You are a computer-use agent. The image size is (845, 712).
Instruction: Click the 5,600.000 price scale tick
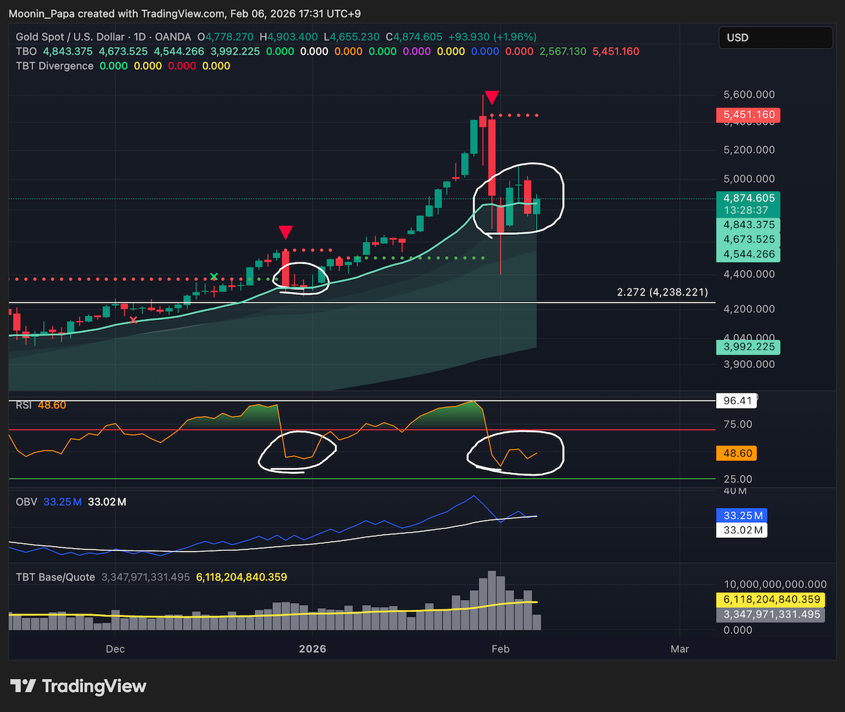click(x=749, y=94)
